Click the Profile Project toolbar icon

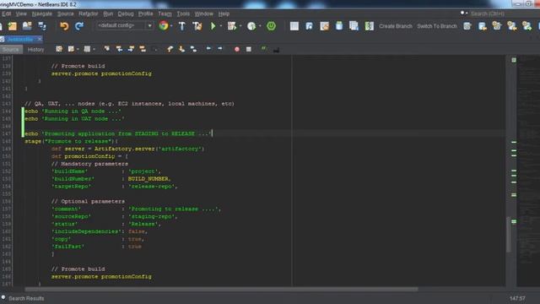pos(251,26)
